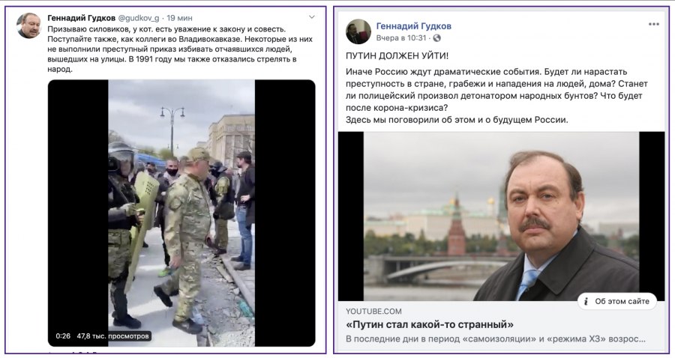Image resolution: width=675 pixels, height=358 pixels.
Task: Click the 0:26 video duration label
Action: pyautogui.click(x=63, y=336)
